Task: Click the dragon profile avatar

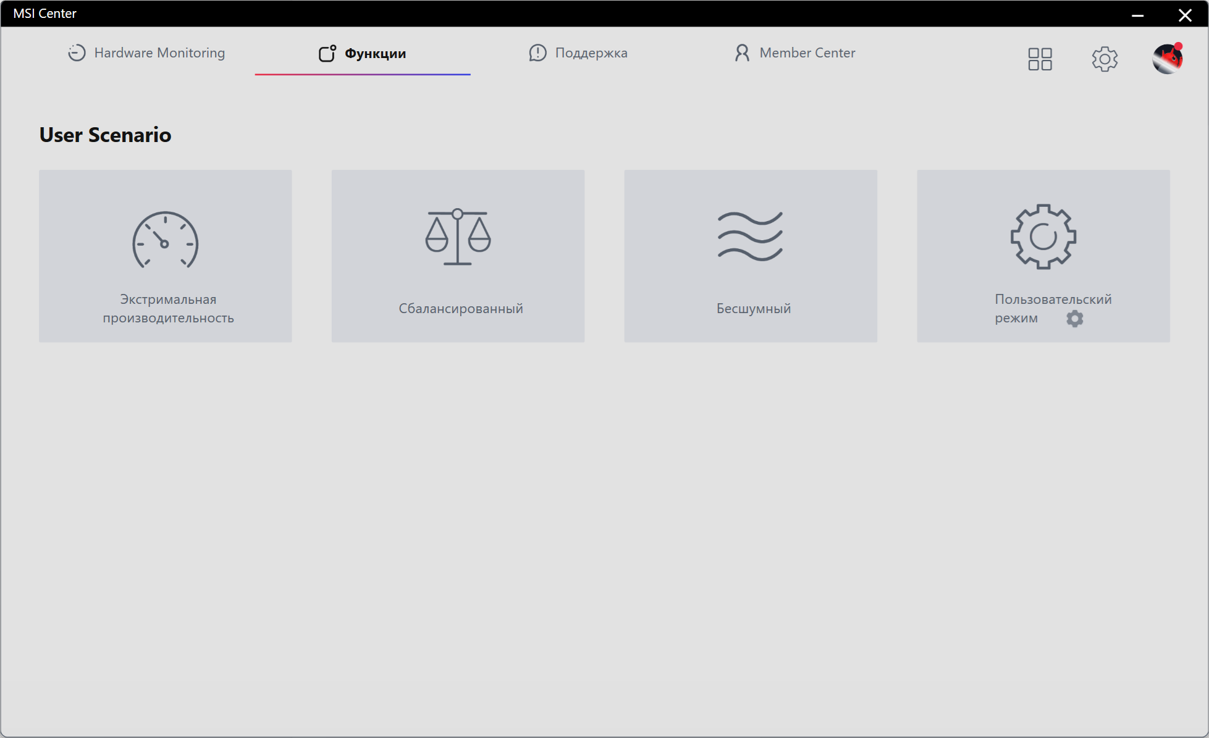Action: [x=1167, y=59]
